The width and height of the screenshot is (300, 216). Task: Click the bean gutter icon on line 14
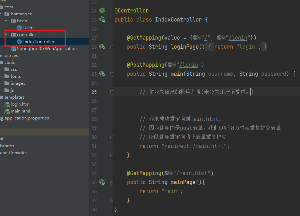tap(102, 10)
